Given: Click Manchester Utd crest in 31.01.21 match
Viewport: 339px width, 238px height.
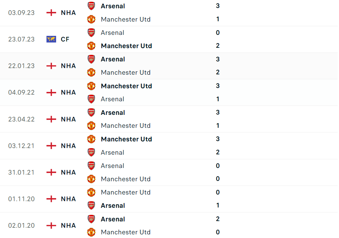Looking at the screenshot, I should (x=91, y=179).
